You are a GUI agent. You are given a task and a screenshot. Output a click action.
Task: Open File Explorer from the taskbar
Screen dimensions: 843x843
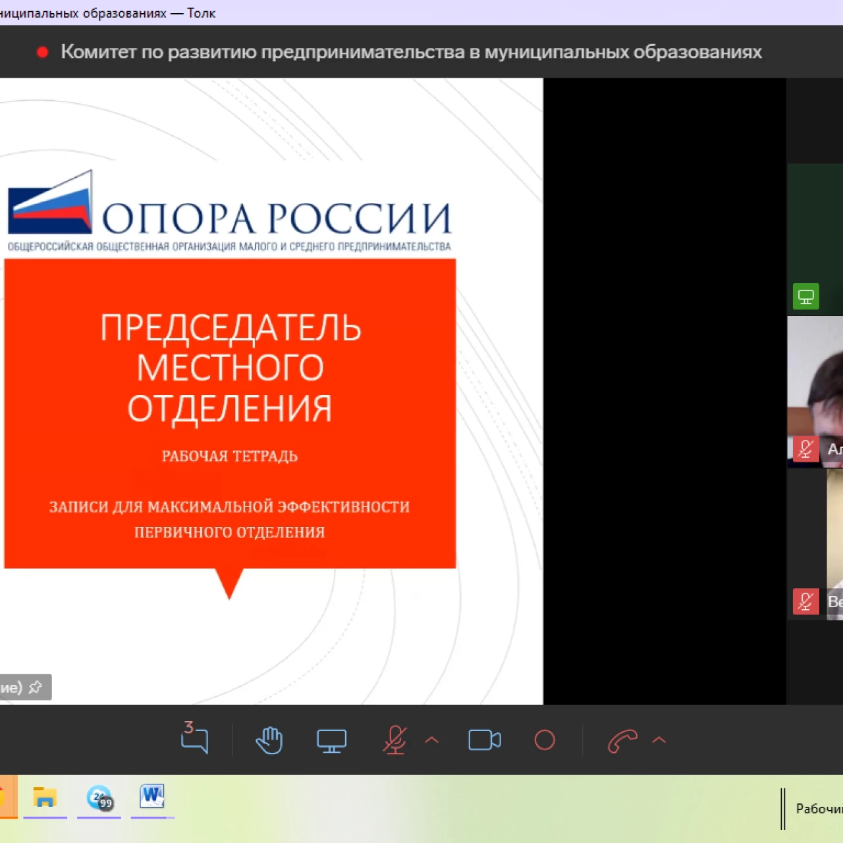(x=45, y=798)
